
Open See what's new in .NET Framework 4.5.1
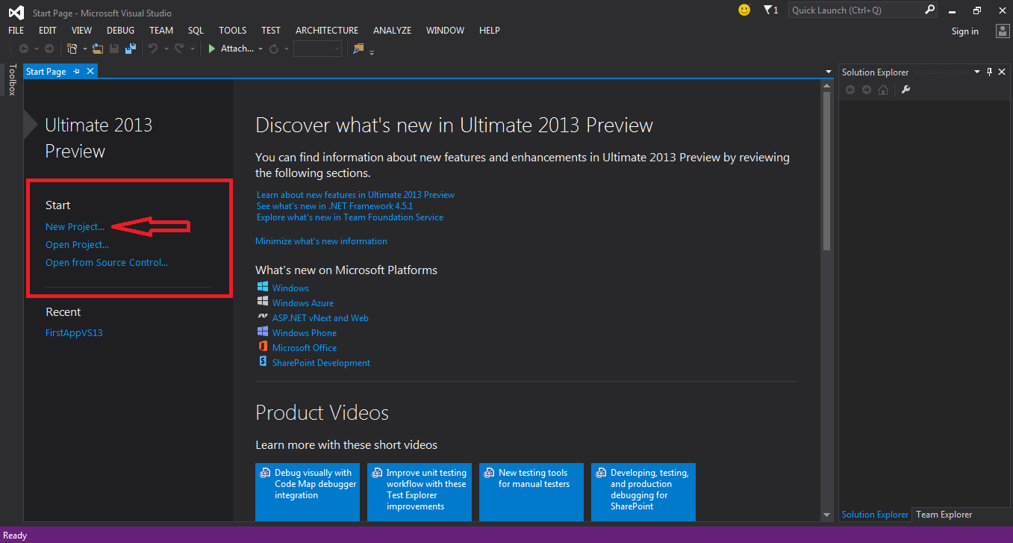(335, 205)
